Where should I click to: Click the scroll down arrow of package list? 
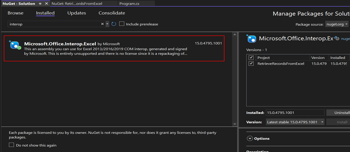pyautogui.click(x=235, y=124)
